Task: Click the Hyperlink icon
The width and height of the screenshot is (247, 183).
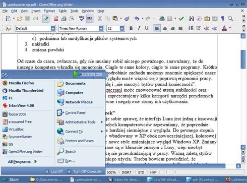Action: (x=162, y=19)
